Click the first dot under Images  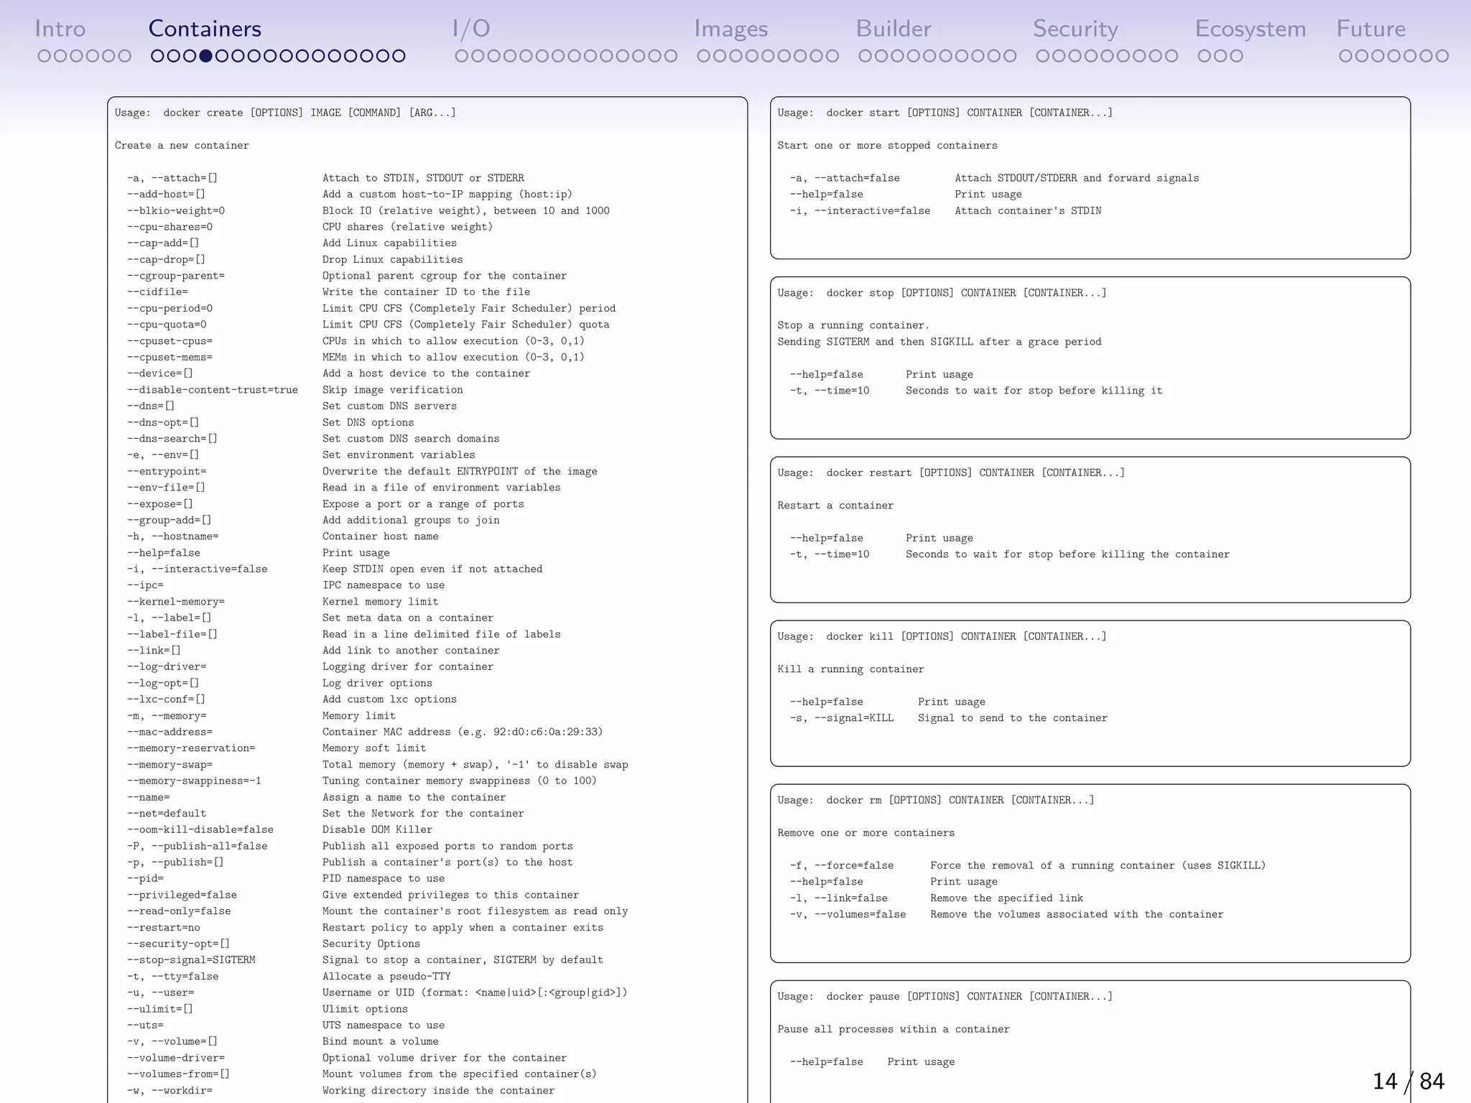pos(703,56)
